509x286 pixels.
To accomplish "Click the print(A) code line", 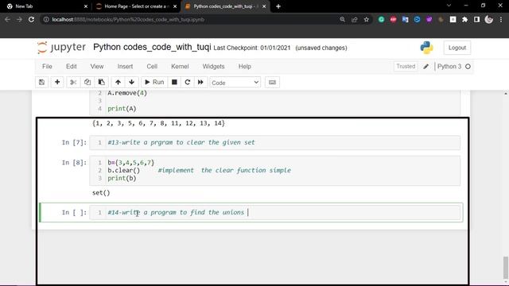I will [x=122, y=109].
